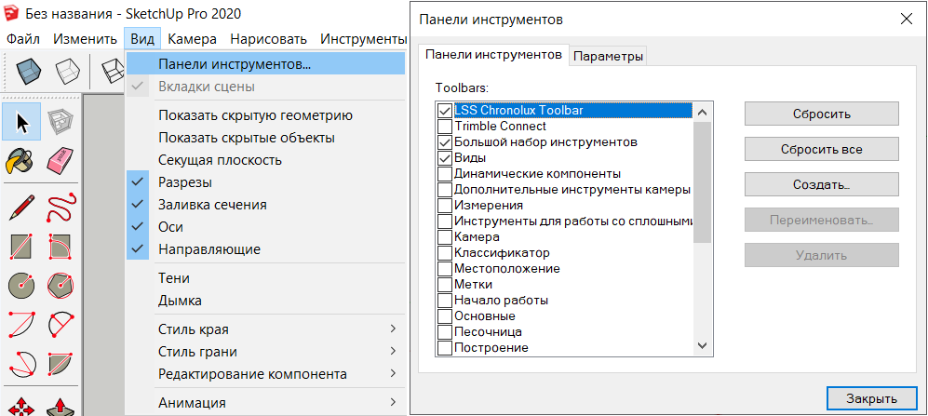
Task: Click the toolbar list scroll-up arrow
Action: point(702,112)
